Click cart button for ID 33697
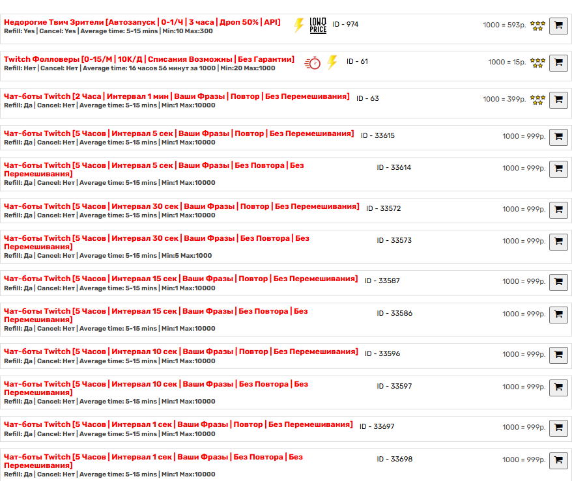The width and height of the screenshot is (572, 481). click(558, 428)
